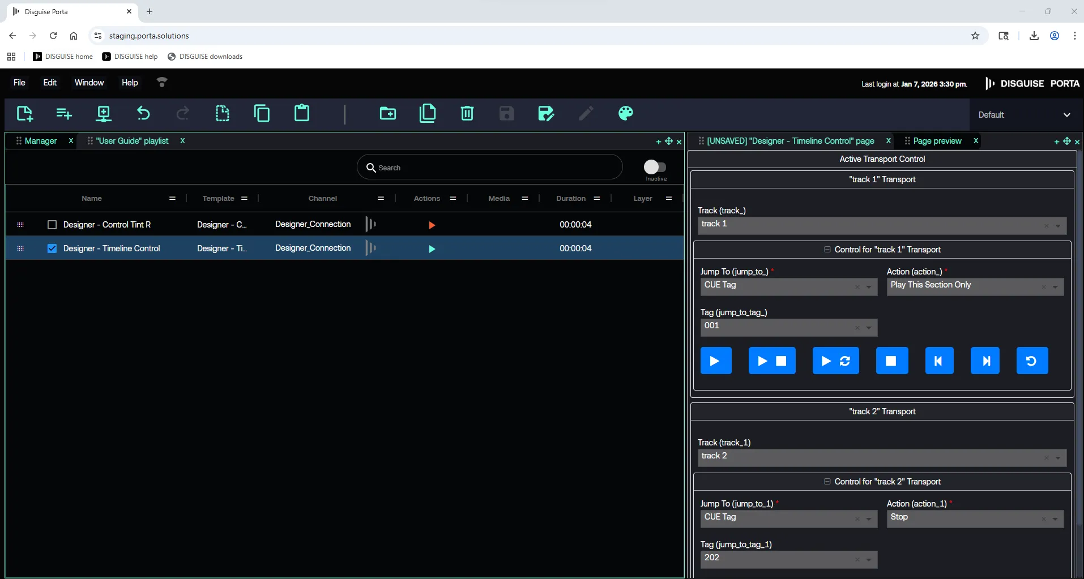
Task: Toggle the Inactive switch beside search
Action: point(655,167)
